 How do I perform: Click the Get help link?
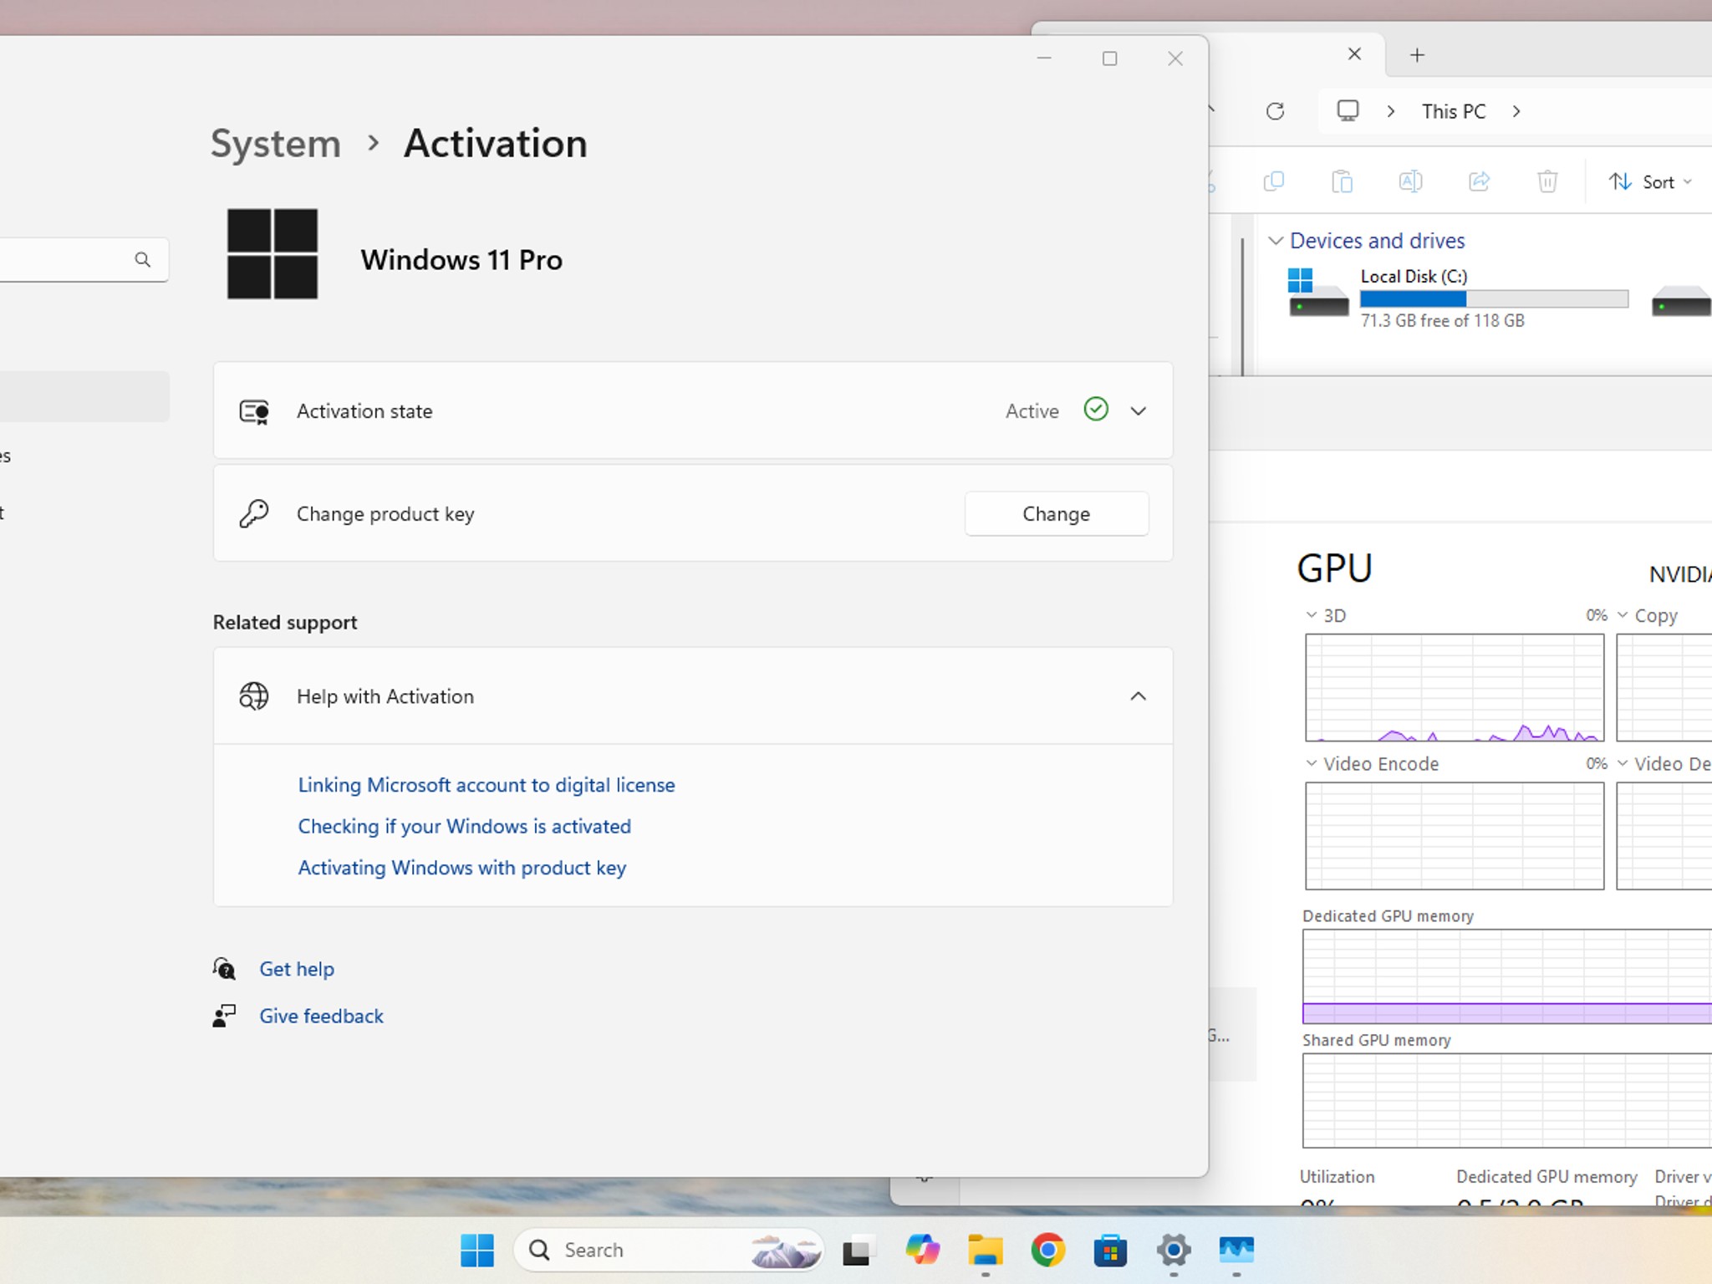[x=296, y=969]
